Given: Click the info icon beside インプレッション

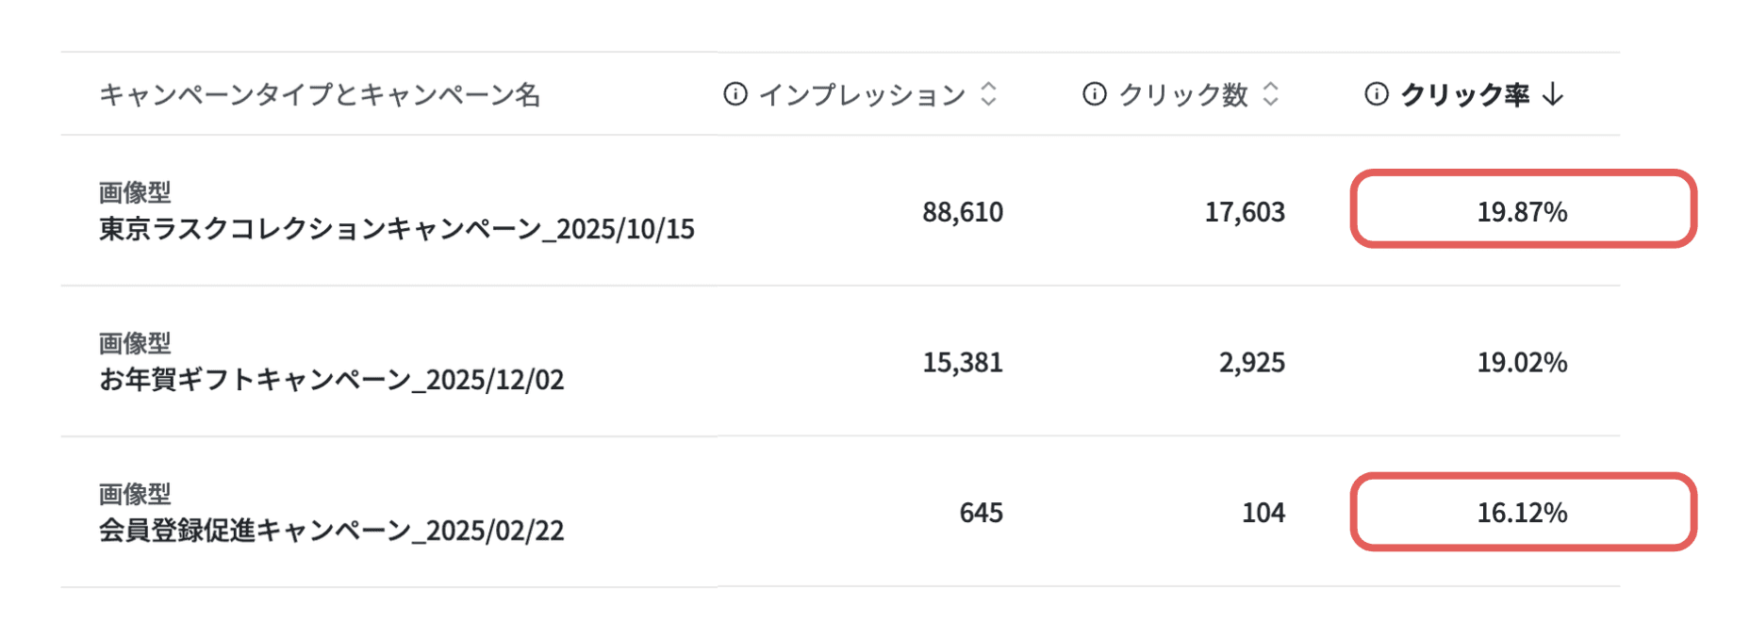Looking at the screenshot, I should 735,94.
